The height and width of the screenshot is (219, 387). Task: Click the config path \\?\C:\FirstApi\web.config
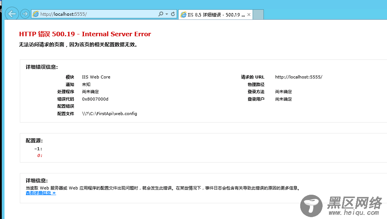pyautogui.click(x=109, y=114)
